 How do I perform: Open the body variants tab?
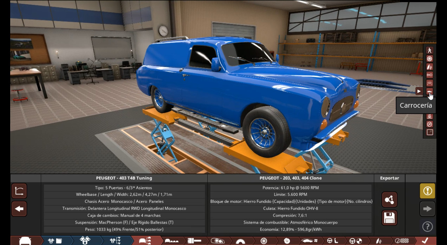tap(171, 240)
